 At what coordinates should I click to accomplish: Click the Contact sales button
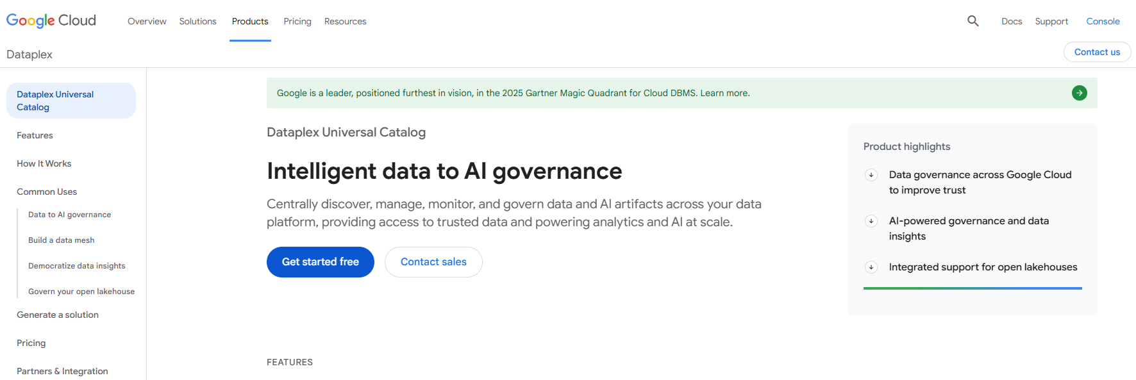[433, 262]
